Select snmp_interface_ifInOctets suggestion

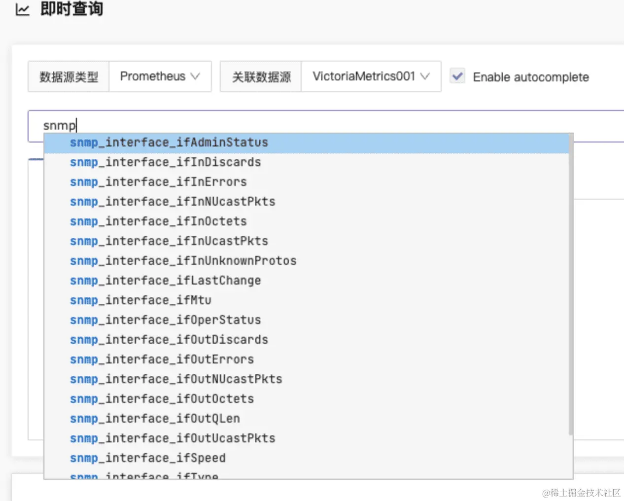306,221
